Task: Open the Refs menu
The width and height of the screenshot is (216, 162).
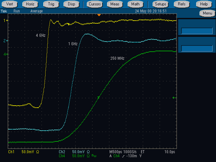Action: pyautogui.click(x=182, y=4)
